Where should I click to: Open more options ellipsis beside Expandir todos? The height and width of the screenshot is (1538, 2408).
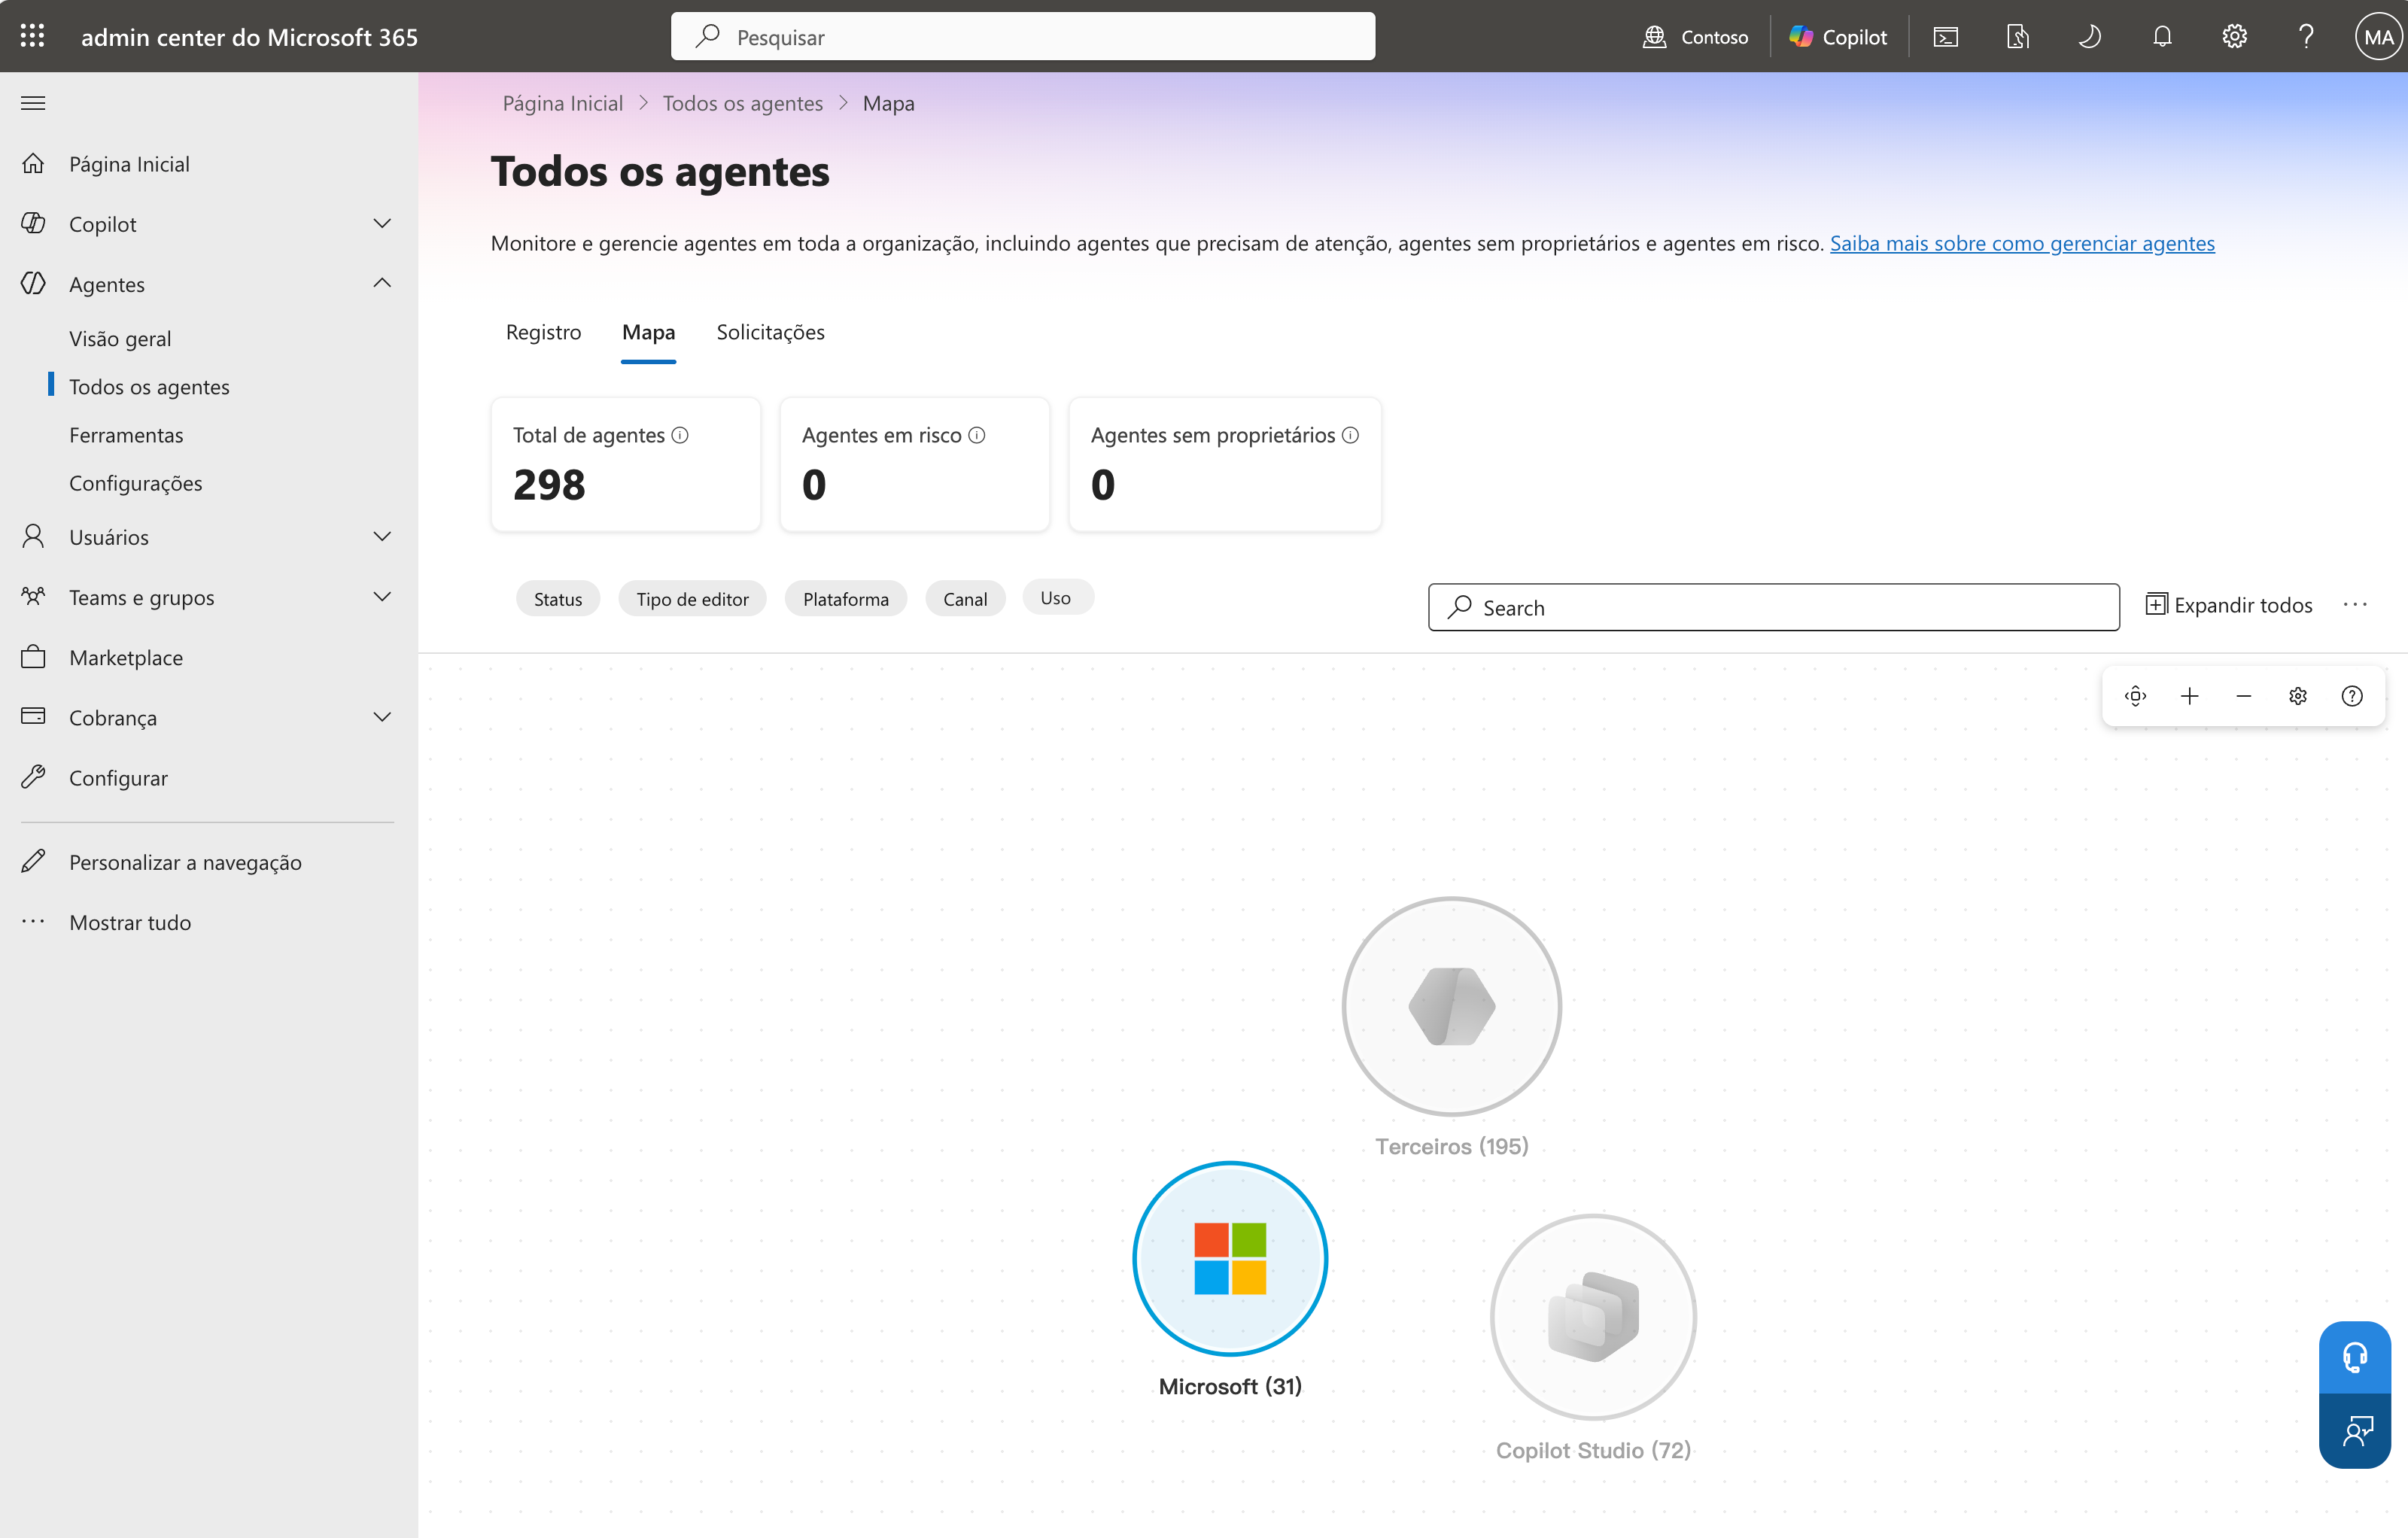(x=2355, y=605)
